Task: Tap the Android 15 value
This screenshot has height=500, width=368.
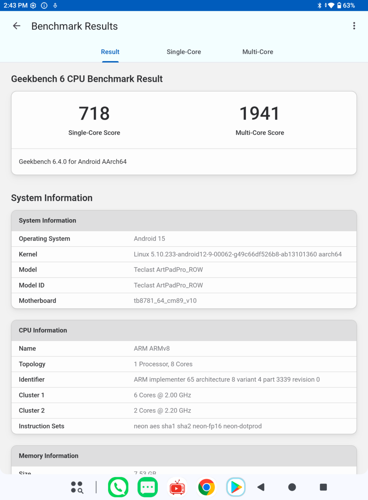Action: click(149, 239)
